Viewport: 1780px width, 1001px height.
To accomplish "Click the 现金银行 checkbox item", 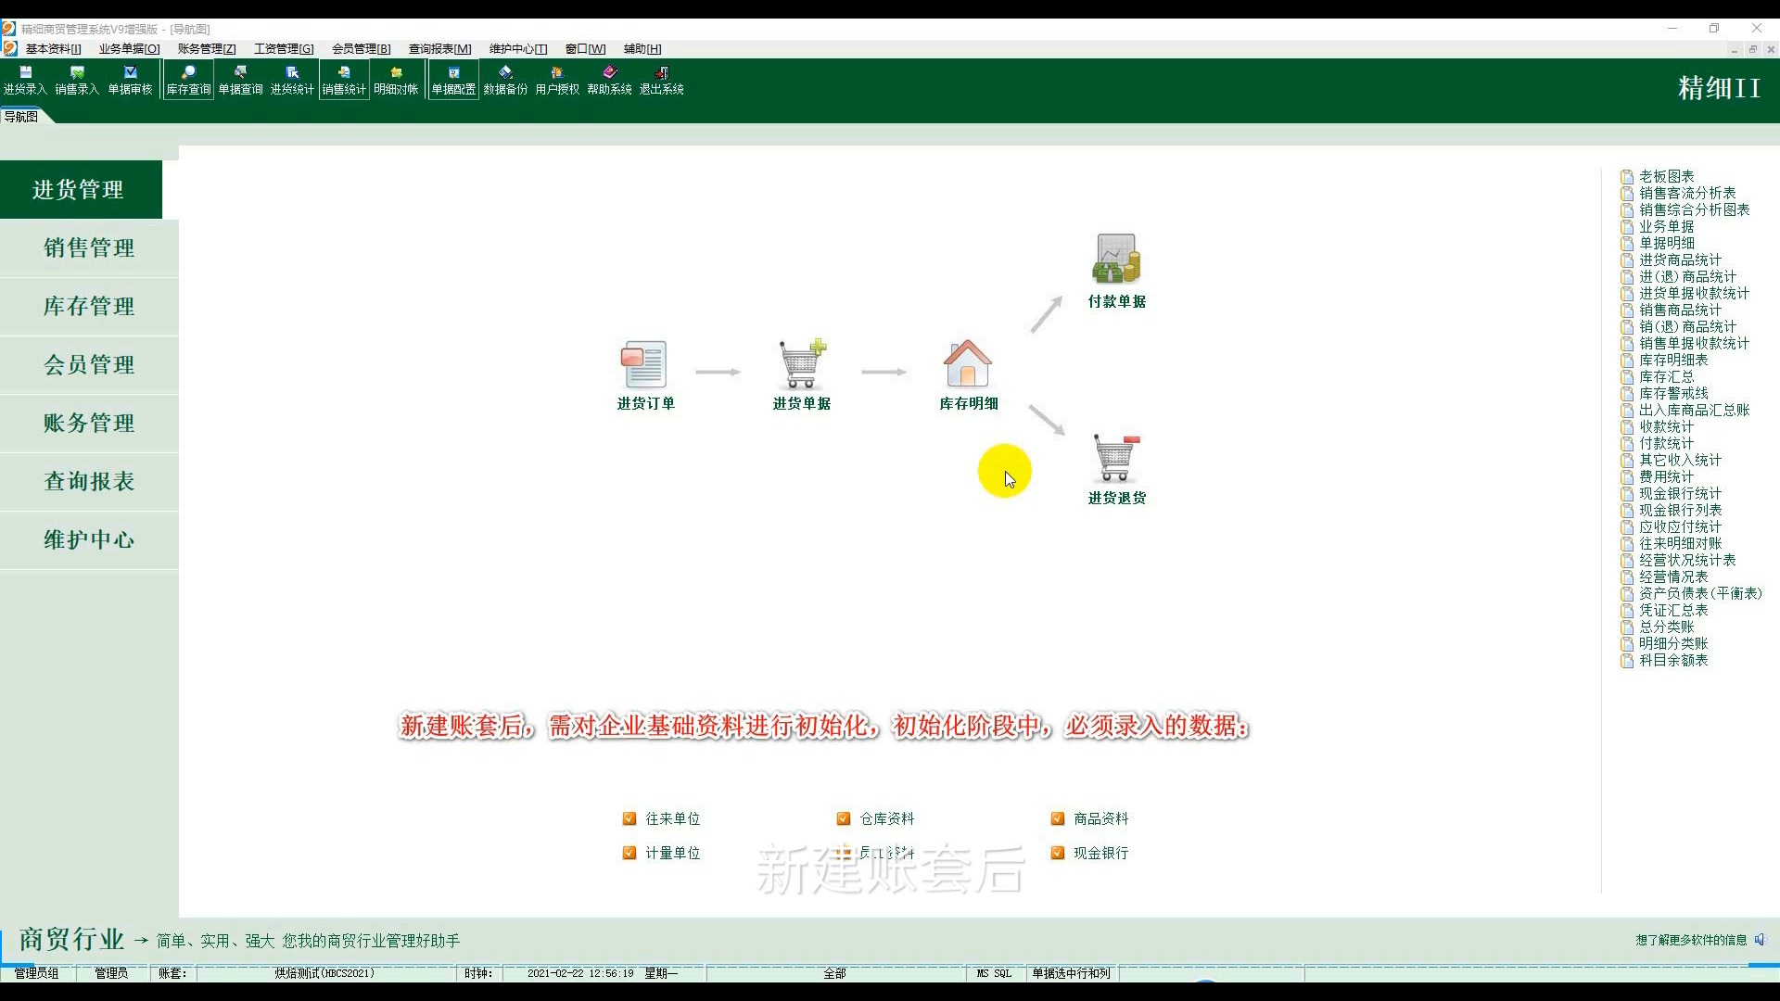I will click(x=1090, y=853).
